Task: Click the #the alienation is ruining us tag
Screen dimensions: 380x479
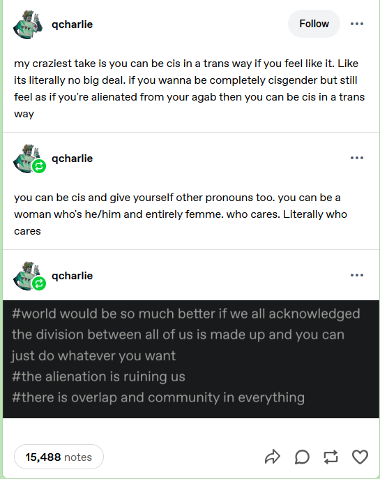Action: (x=98, y=376)
